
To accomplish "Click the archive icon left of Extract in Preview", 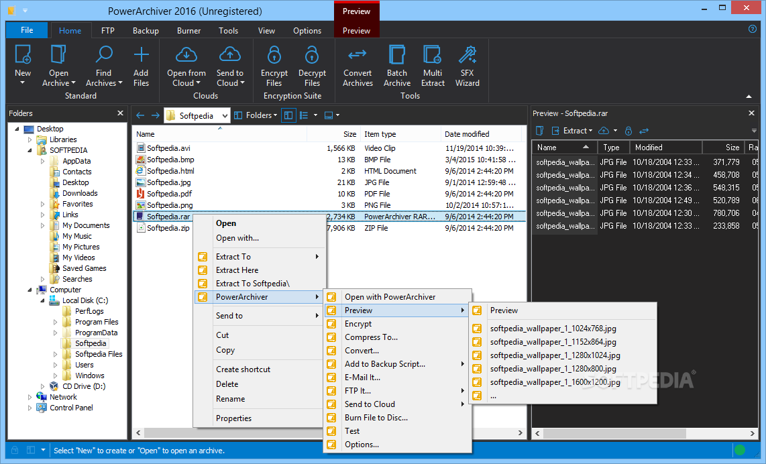I will tap(540, 130).
